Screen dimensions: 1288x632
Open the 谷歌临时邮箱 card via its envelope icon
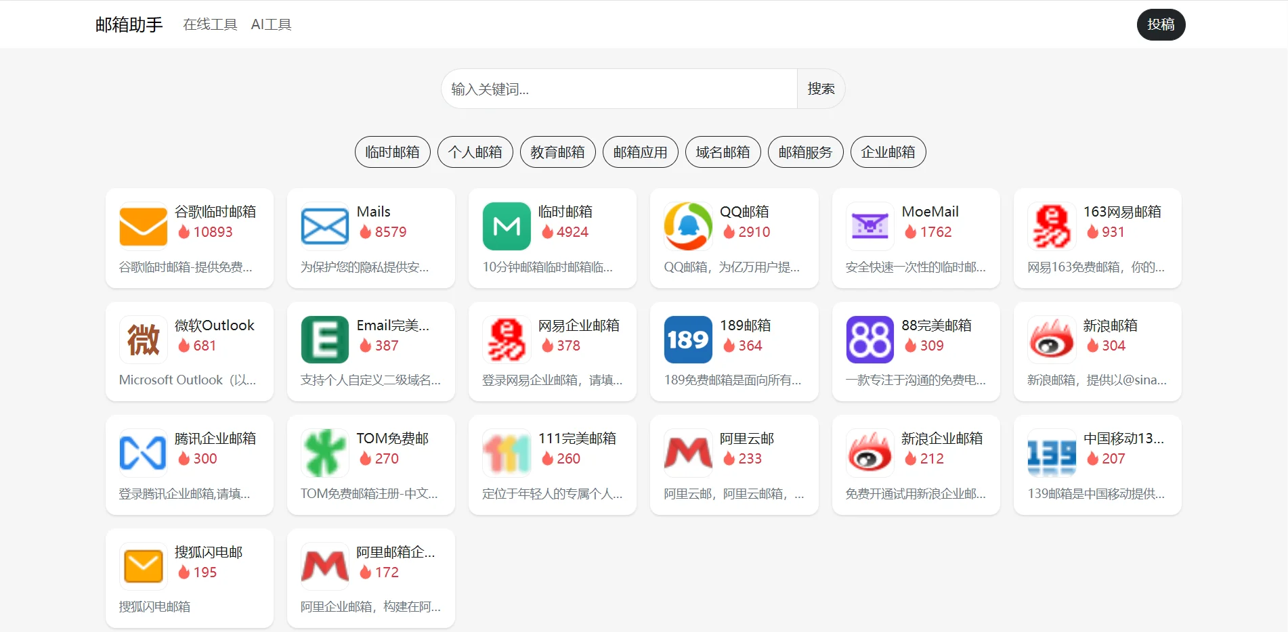point(142,226)
